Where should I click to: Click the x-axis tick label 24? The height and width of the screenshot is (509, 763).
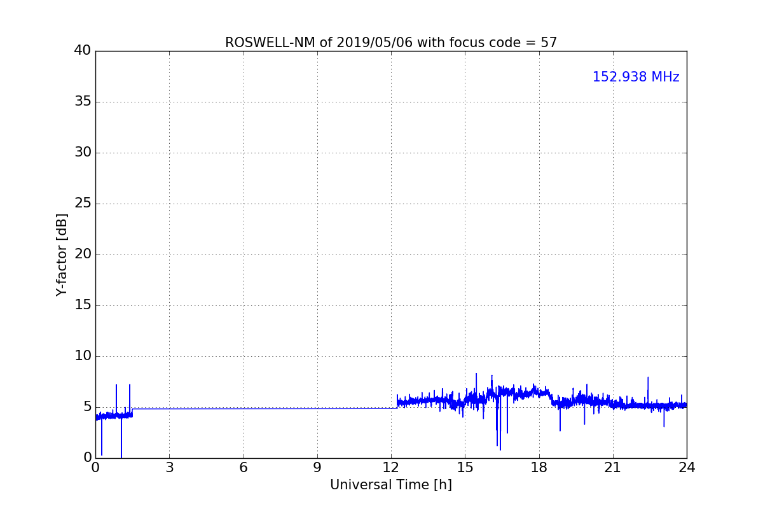(x=687, y=468)
